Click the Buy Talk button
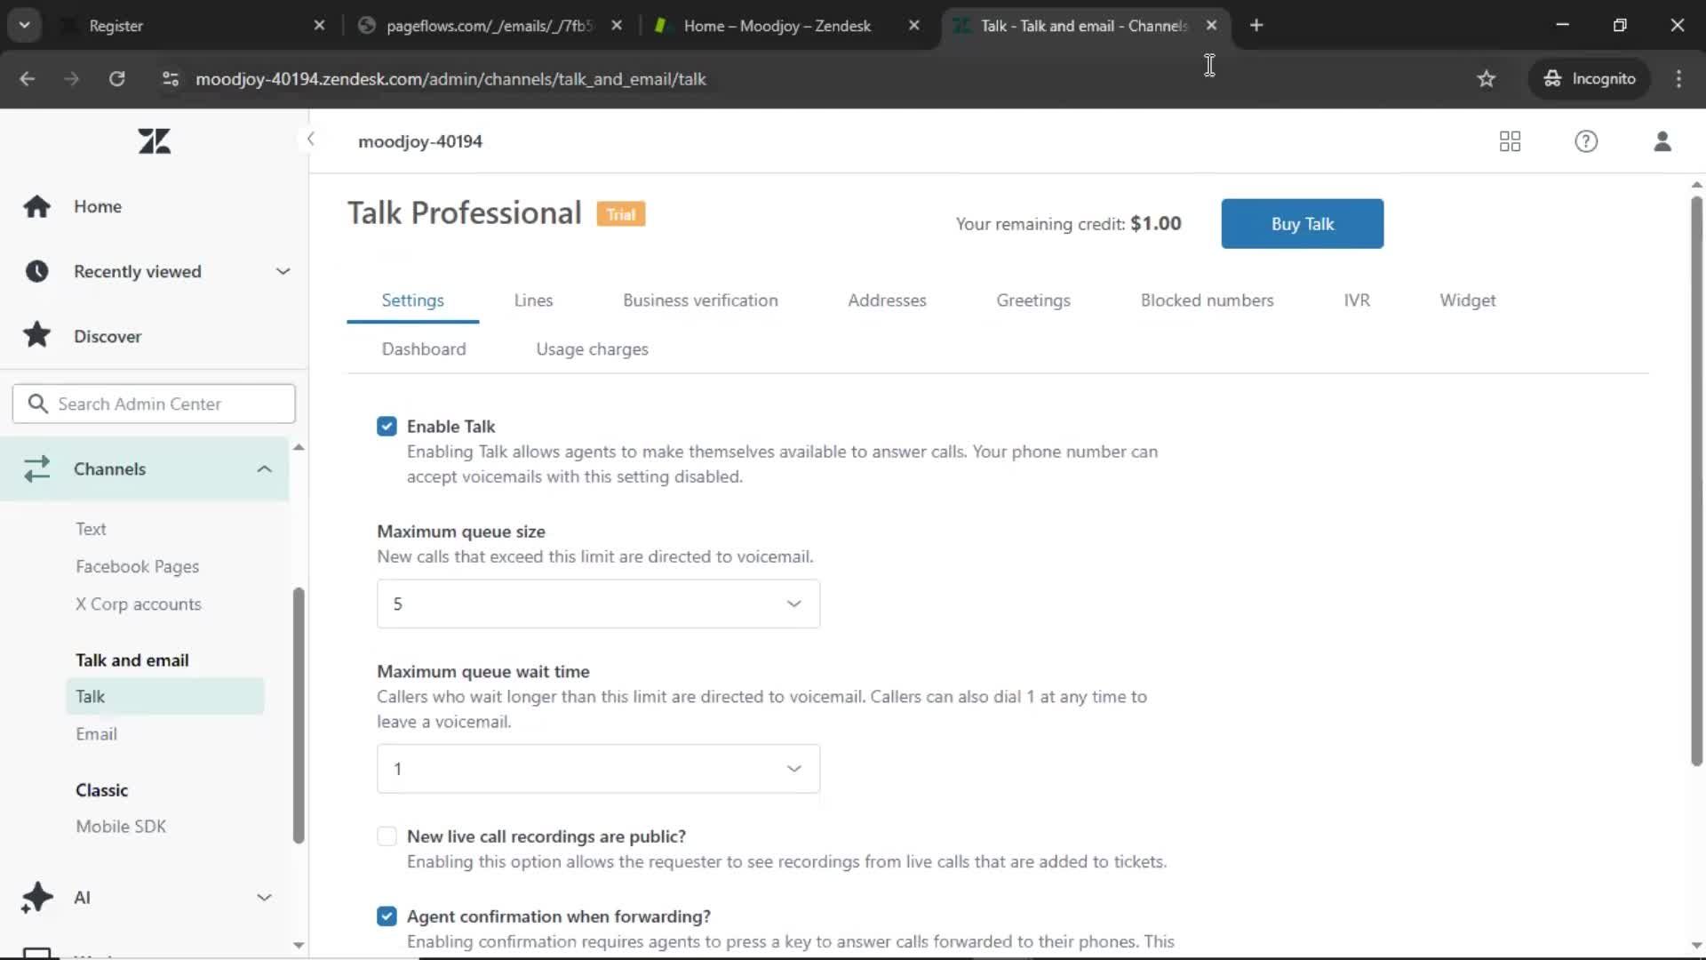This screenshot has width=1706, height=960. coord(1302,224)
